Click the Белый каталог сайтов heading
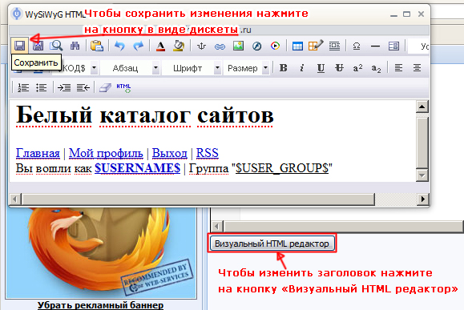The height and width of the screenshot is (310, 464). [x=145, y=115]
